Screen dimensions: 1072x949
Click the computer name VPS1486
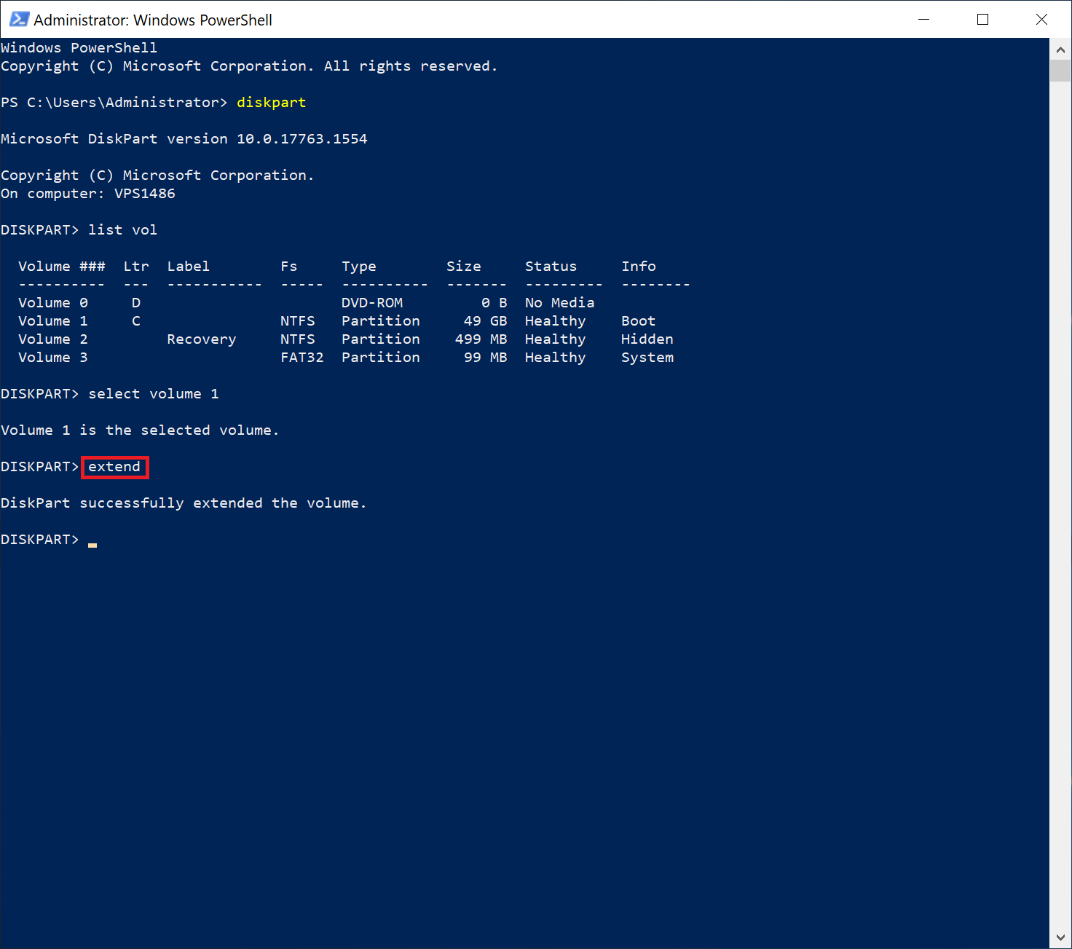tap(144, 194)
